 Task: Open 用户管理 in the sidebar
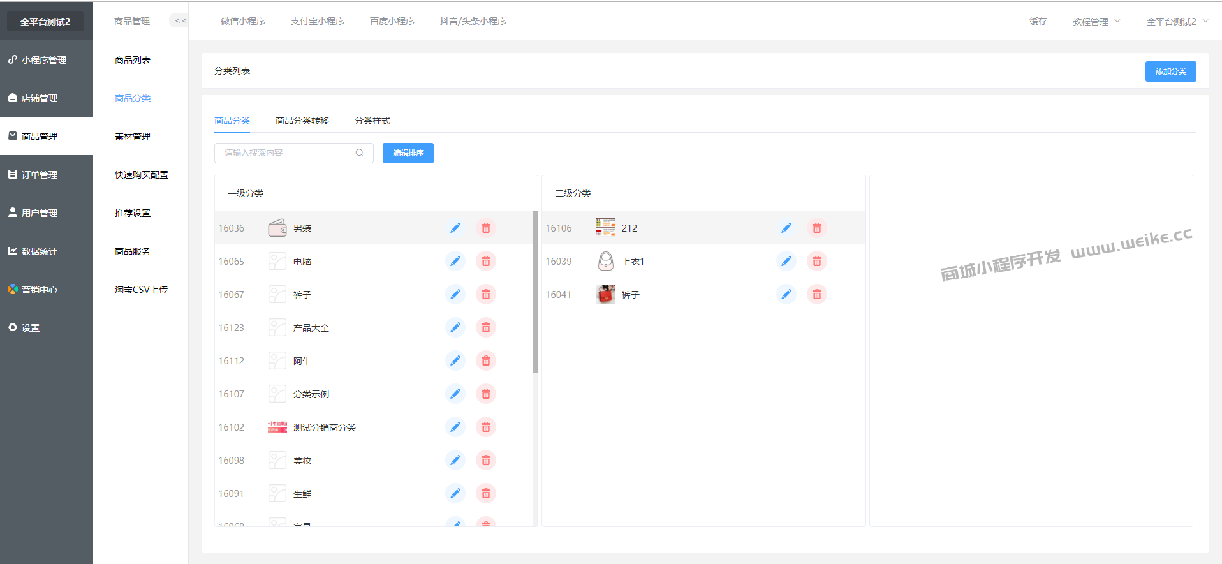click(x=47, y=212)
